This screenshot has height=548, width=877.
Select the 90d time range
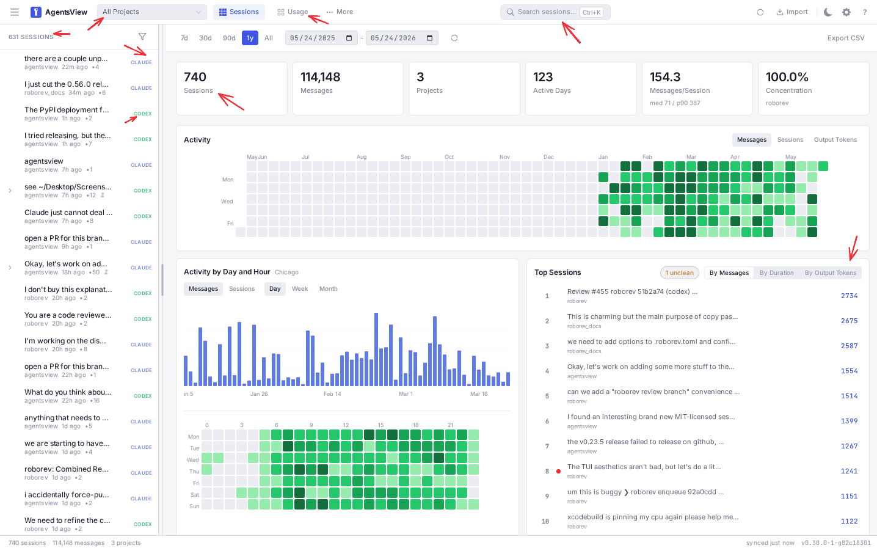pyautogui.click(x=229, y=38)
